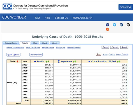This screenshot has width=133, height=105.
Task: Click the Population column header text
Action: (x=66, y=62)
